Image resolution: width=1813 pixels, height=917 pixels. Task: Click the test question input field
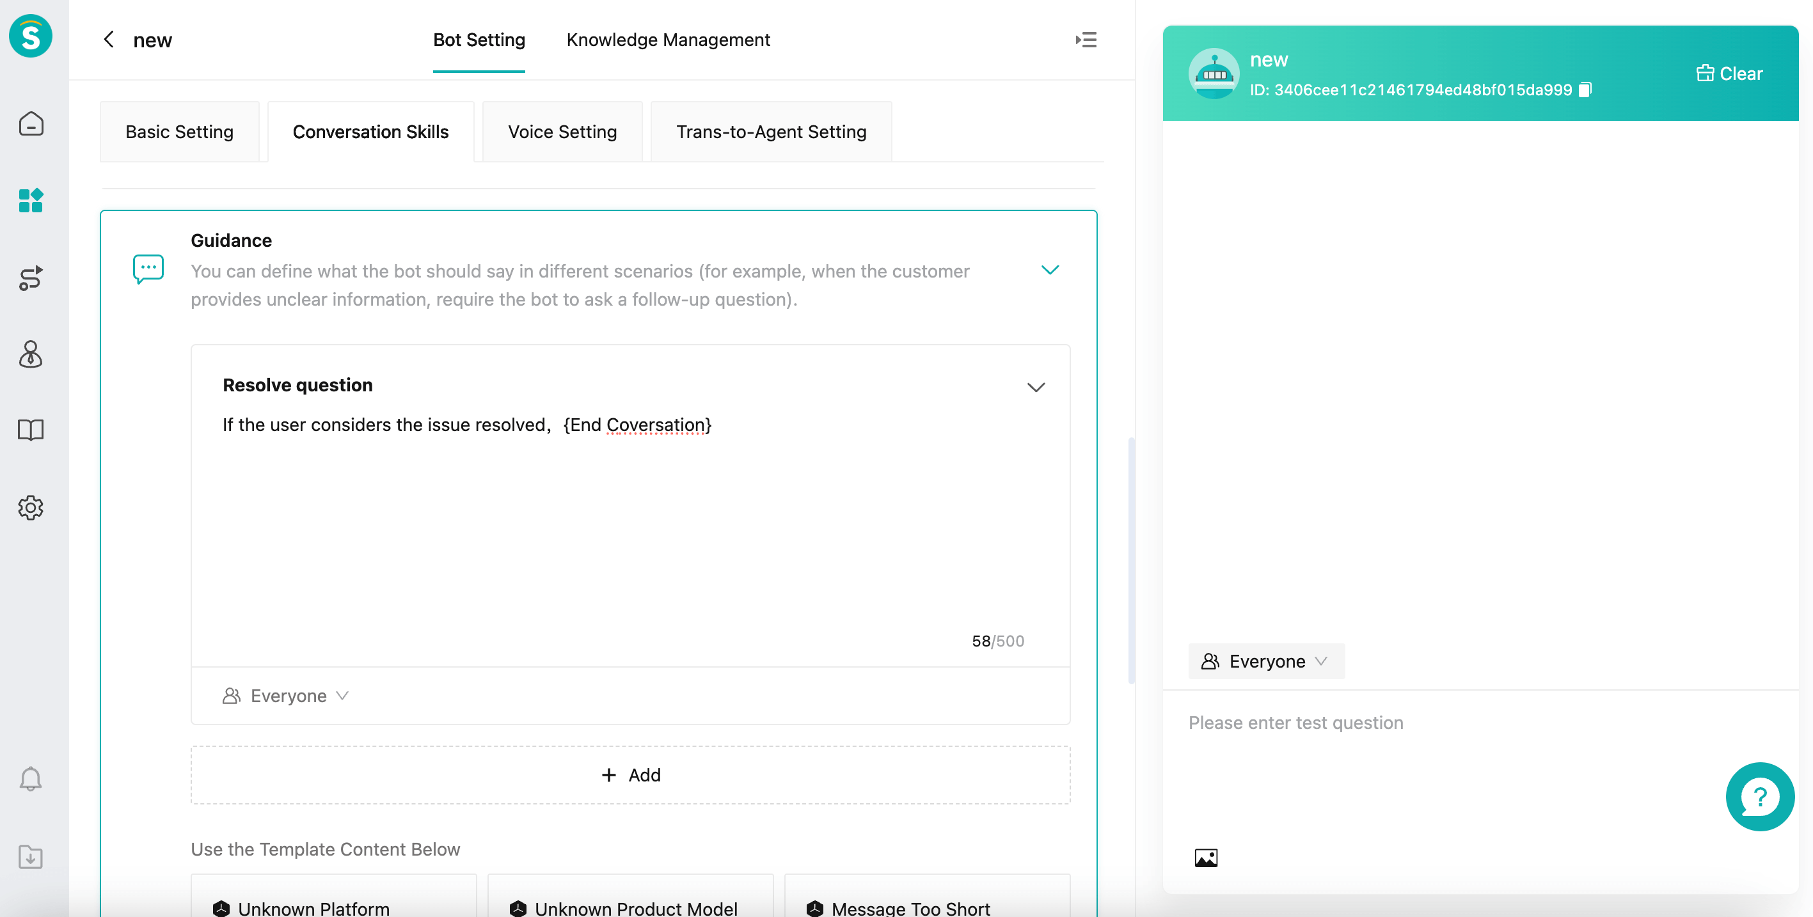click(x=1481, y=767)
